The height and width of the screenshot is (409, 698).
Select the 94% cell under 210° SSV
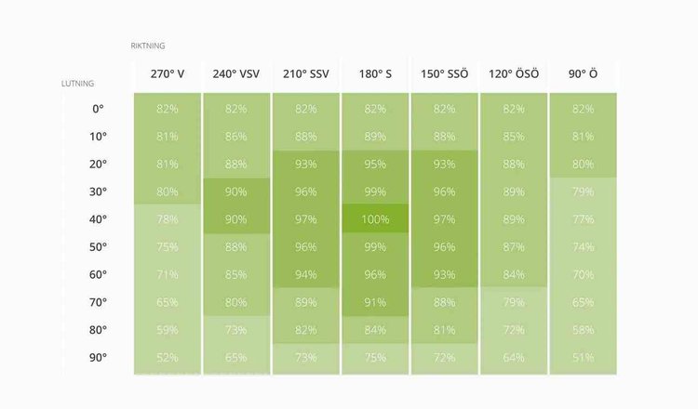point(306,274)
